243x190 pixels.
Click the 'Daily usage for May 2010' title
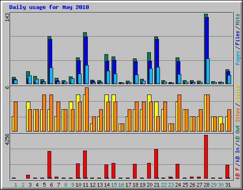tap(49, 7)
